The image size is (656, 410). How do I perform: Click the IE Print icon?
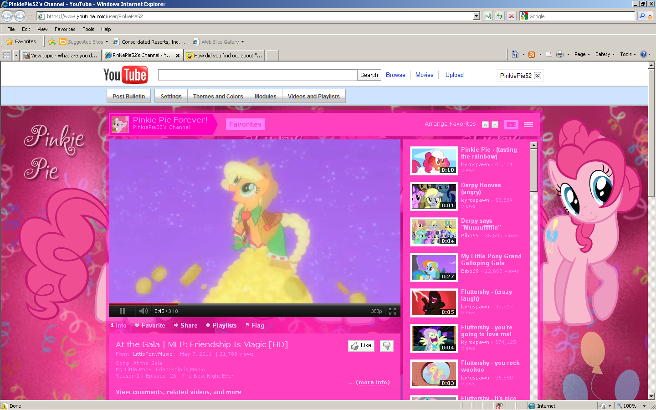560,54
